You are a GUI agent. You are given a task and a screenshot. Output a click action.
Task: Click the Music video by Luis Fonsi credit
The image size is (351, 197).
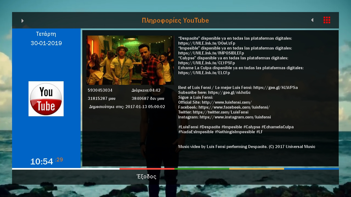[247, 147]
